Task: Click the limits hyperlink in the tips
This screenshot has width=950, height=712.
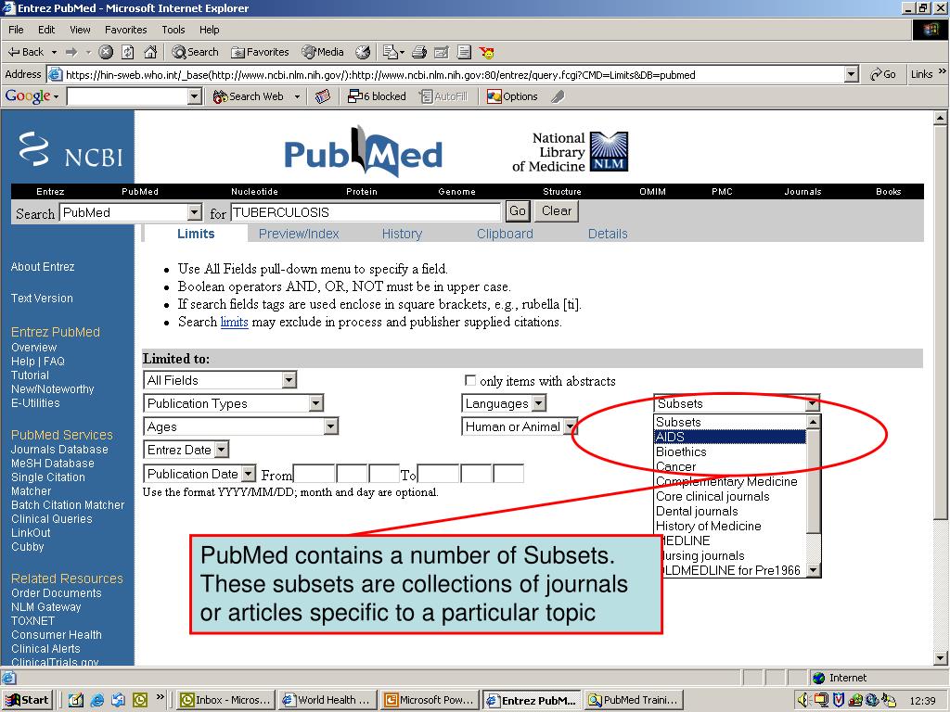Action: pos(235,322)
